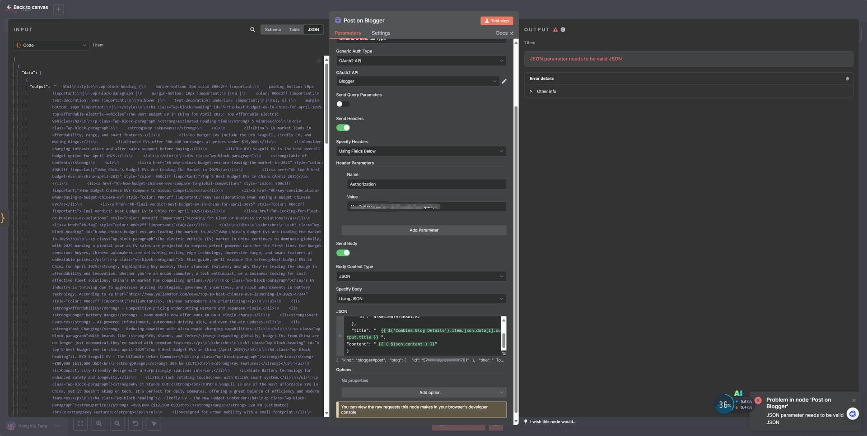Click the Post on Blogger globe icon
The image size is (867, 436).
pos(338,21)
